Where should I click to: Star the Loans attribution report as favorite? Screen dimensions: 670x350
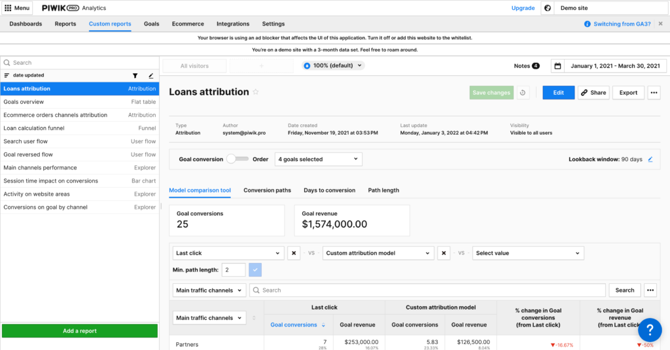256,92
